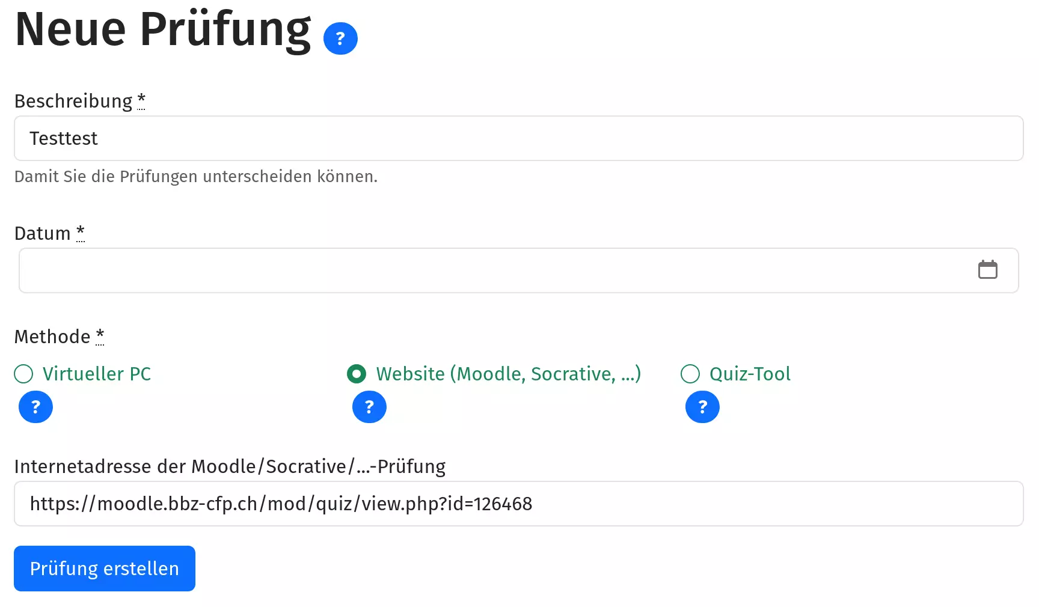Show help for Website method
This screenshot has width=1039, height=607.
pos(369,407)
